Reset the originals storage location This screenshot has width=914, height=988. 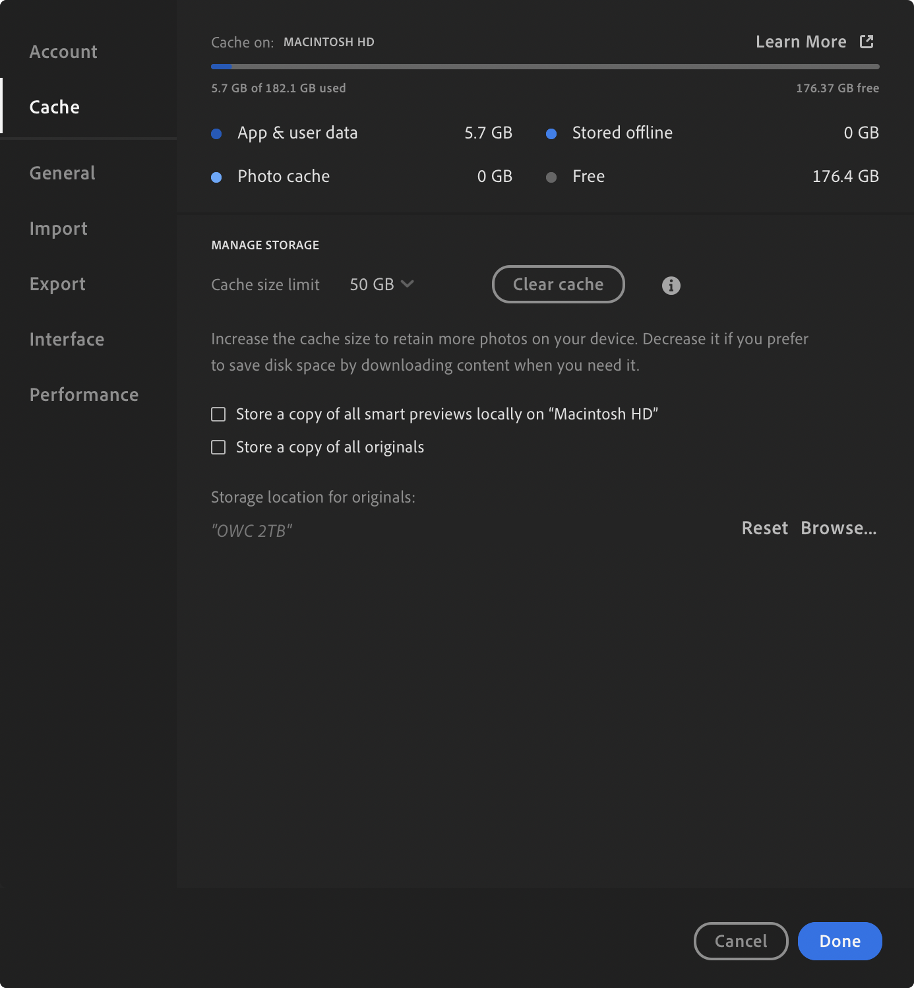765,528
